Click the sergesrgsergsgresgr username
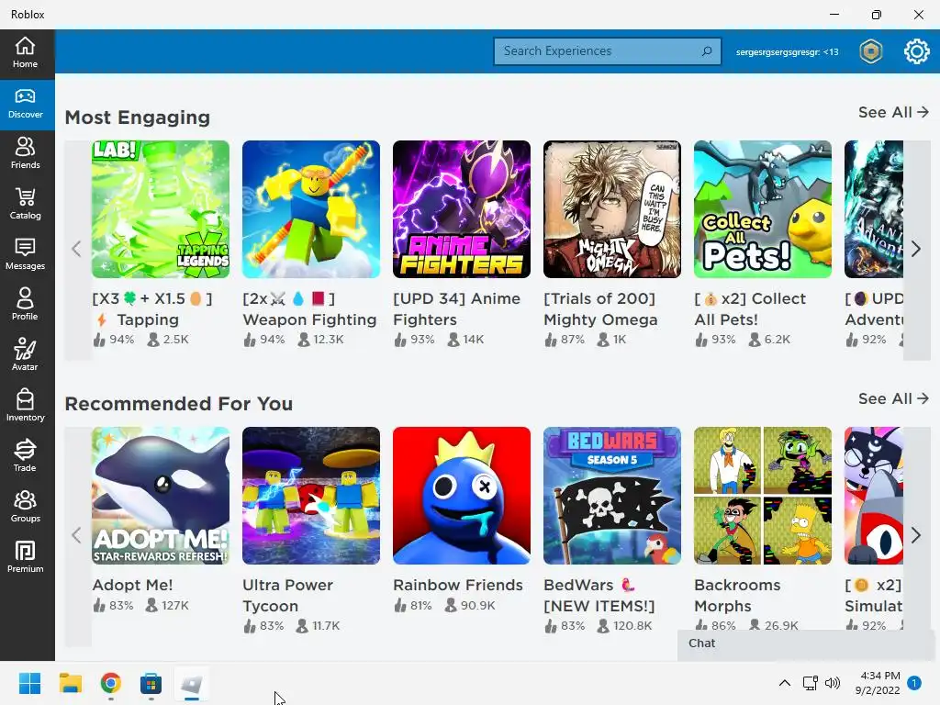The height and width of the screenshot is (705, 940). pyautogui.click(x=787, y=52)
